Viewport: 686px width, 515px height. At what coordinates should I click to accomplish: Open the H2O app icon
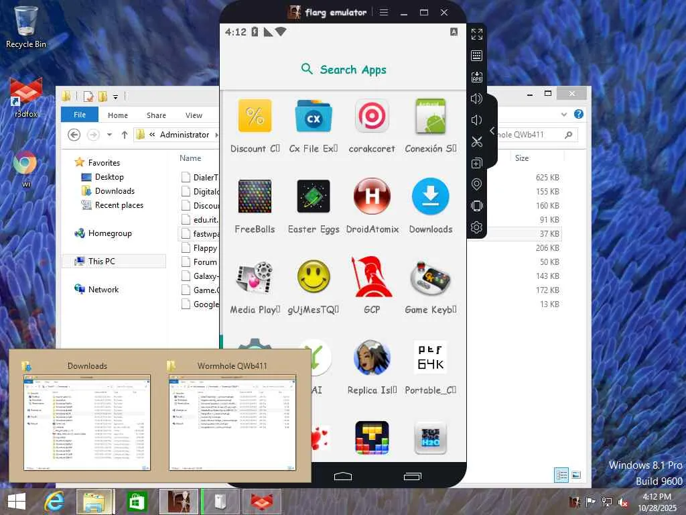(x=431, y=438)
